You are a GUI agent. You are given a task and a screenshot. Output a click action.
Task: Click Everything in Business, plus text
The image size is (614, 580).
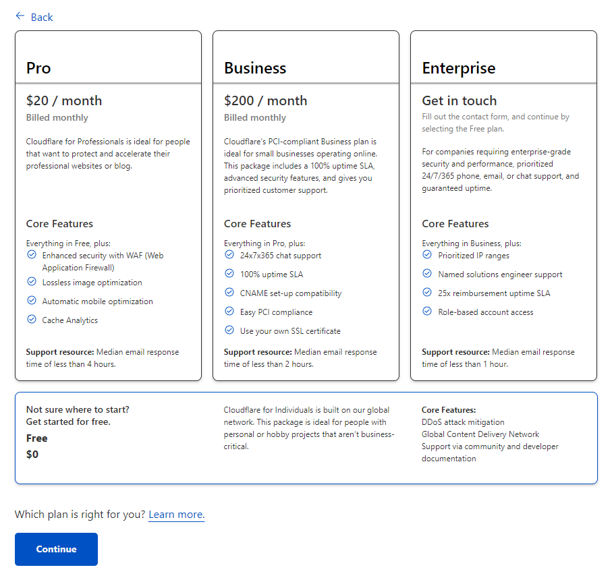(x=472, y=243)
